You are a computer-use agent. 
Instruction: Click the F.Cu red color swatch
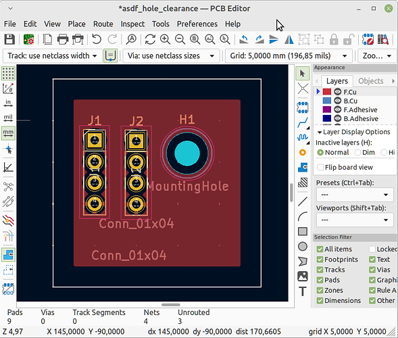pyautogui.click(x=327, y=92)
